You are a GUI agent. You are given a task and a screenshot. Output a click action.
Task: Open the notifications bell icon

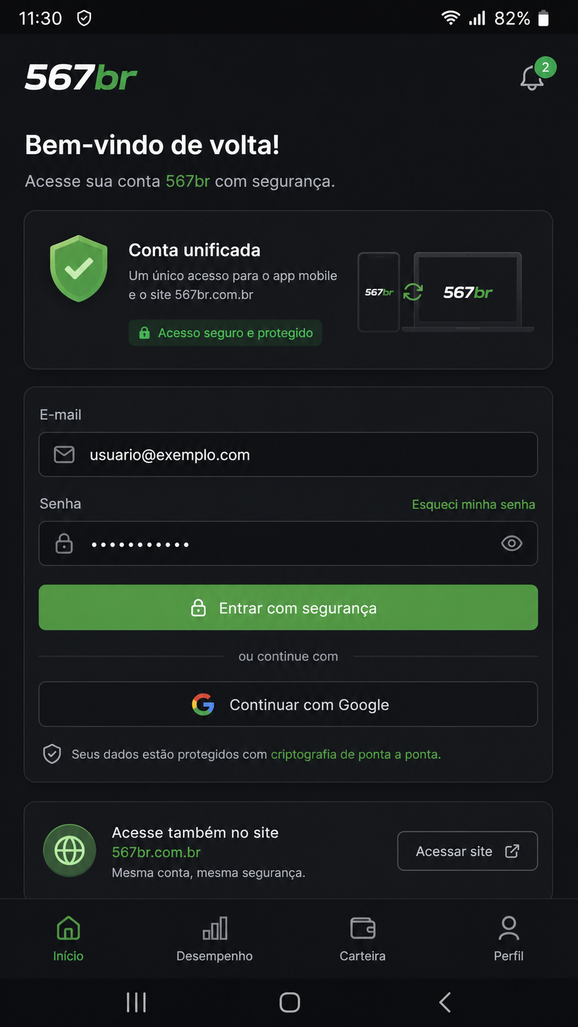click(532, 78)
